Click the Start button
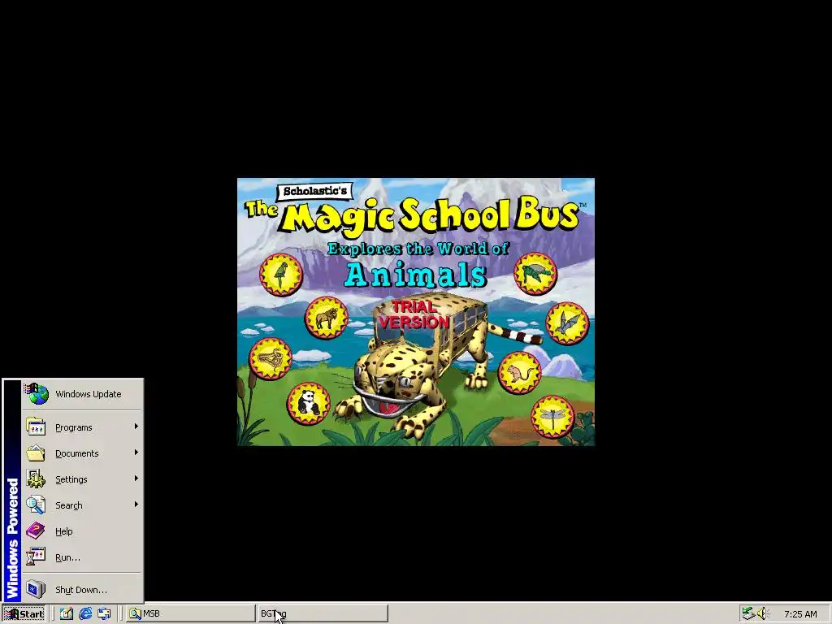 [x=24, y=614]
